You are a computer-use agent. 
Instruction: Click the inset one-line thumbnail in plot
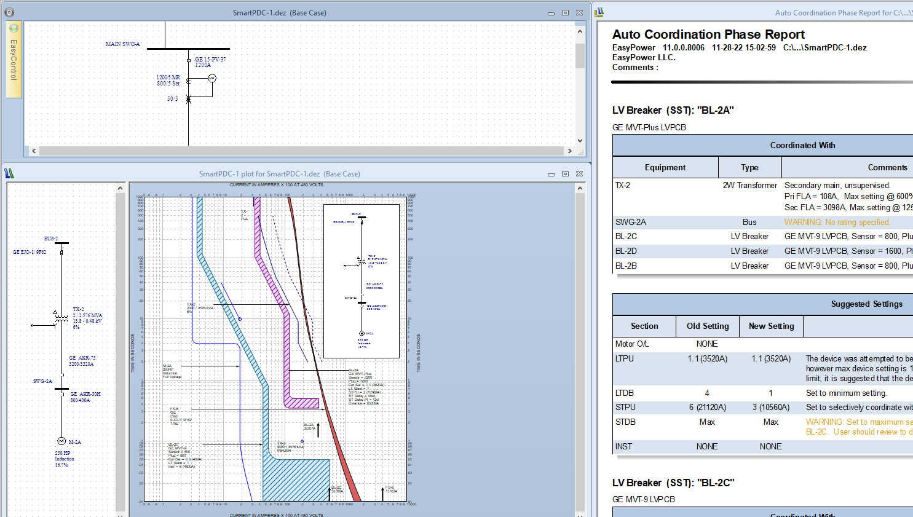point(362,280)
